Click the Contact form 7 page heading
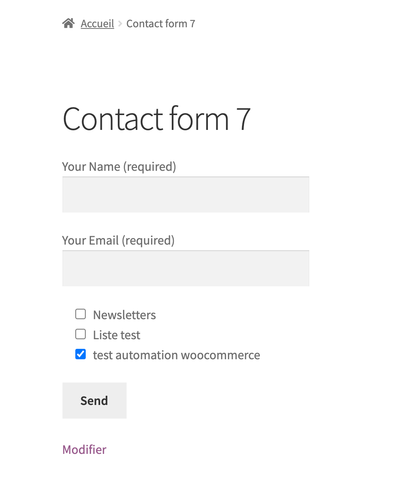This screenshot has height=502, width=403. (157, 119)
